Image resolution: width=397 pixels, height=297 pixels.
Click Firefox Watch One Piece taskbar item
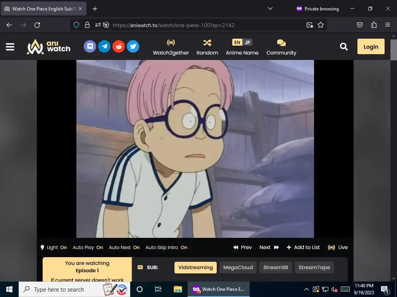[219, 289]
